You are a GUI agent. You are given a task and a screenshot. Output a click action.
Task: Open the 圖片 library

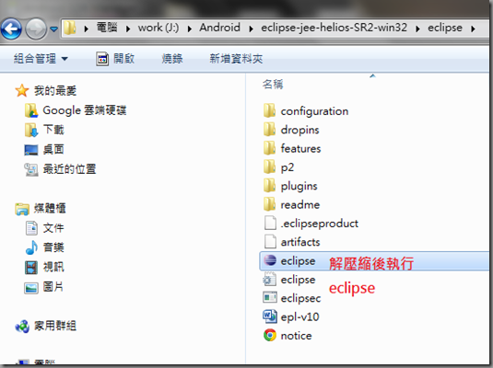(x=53, y=286)
